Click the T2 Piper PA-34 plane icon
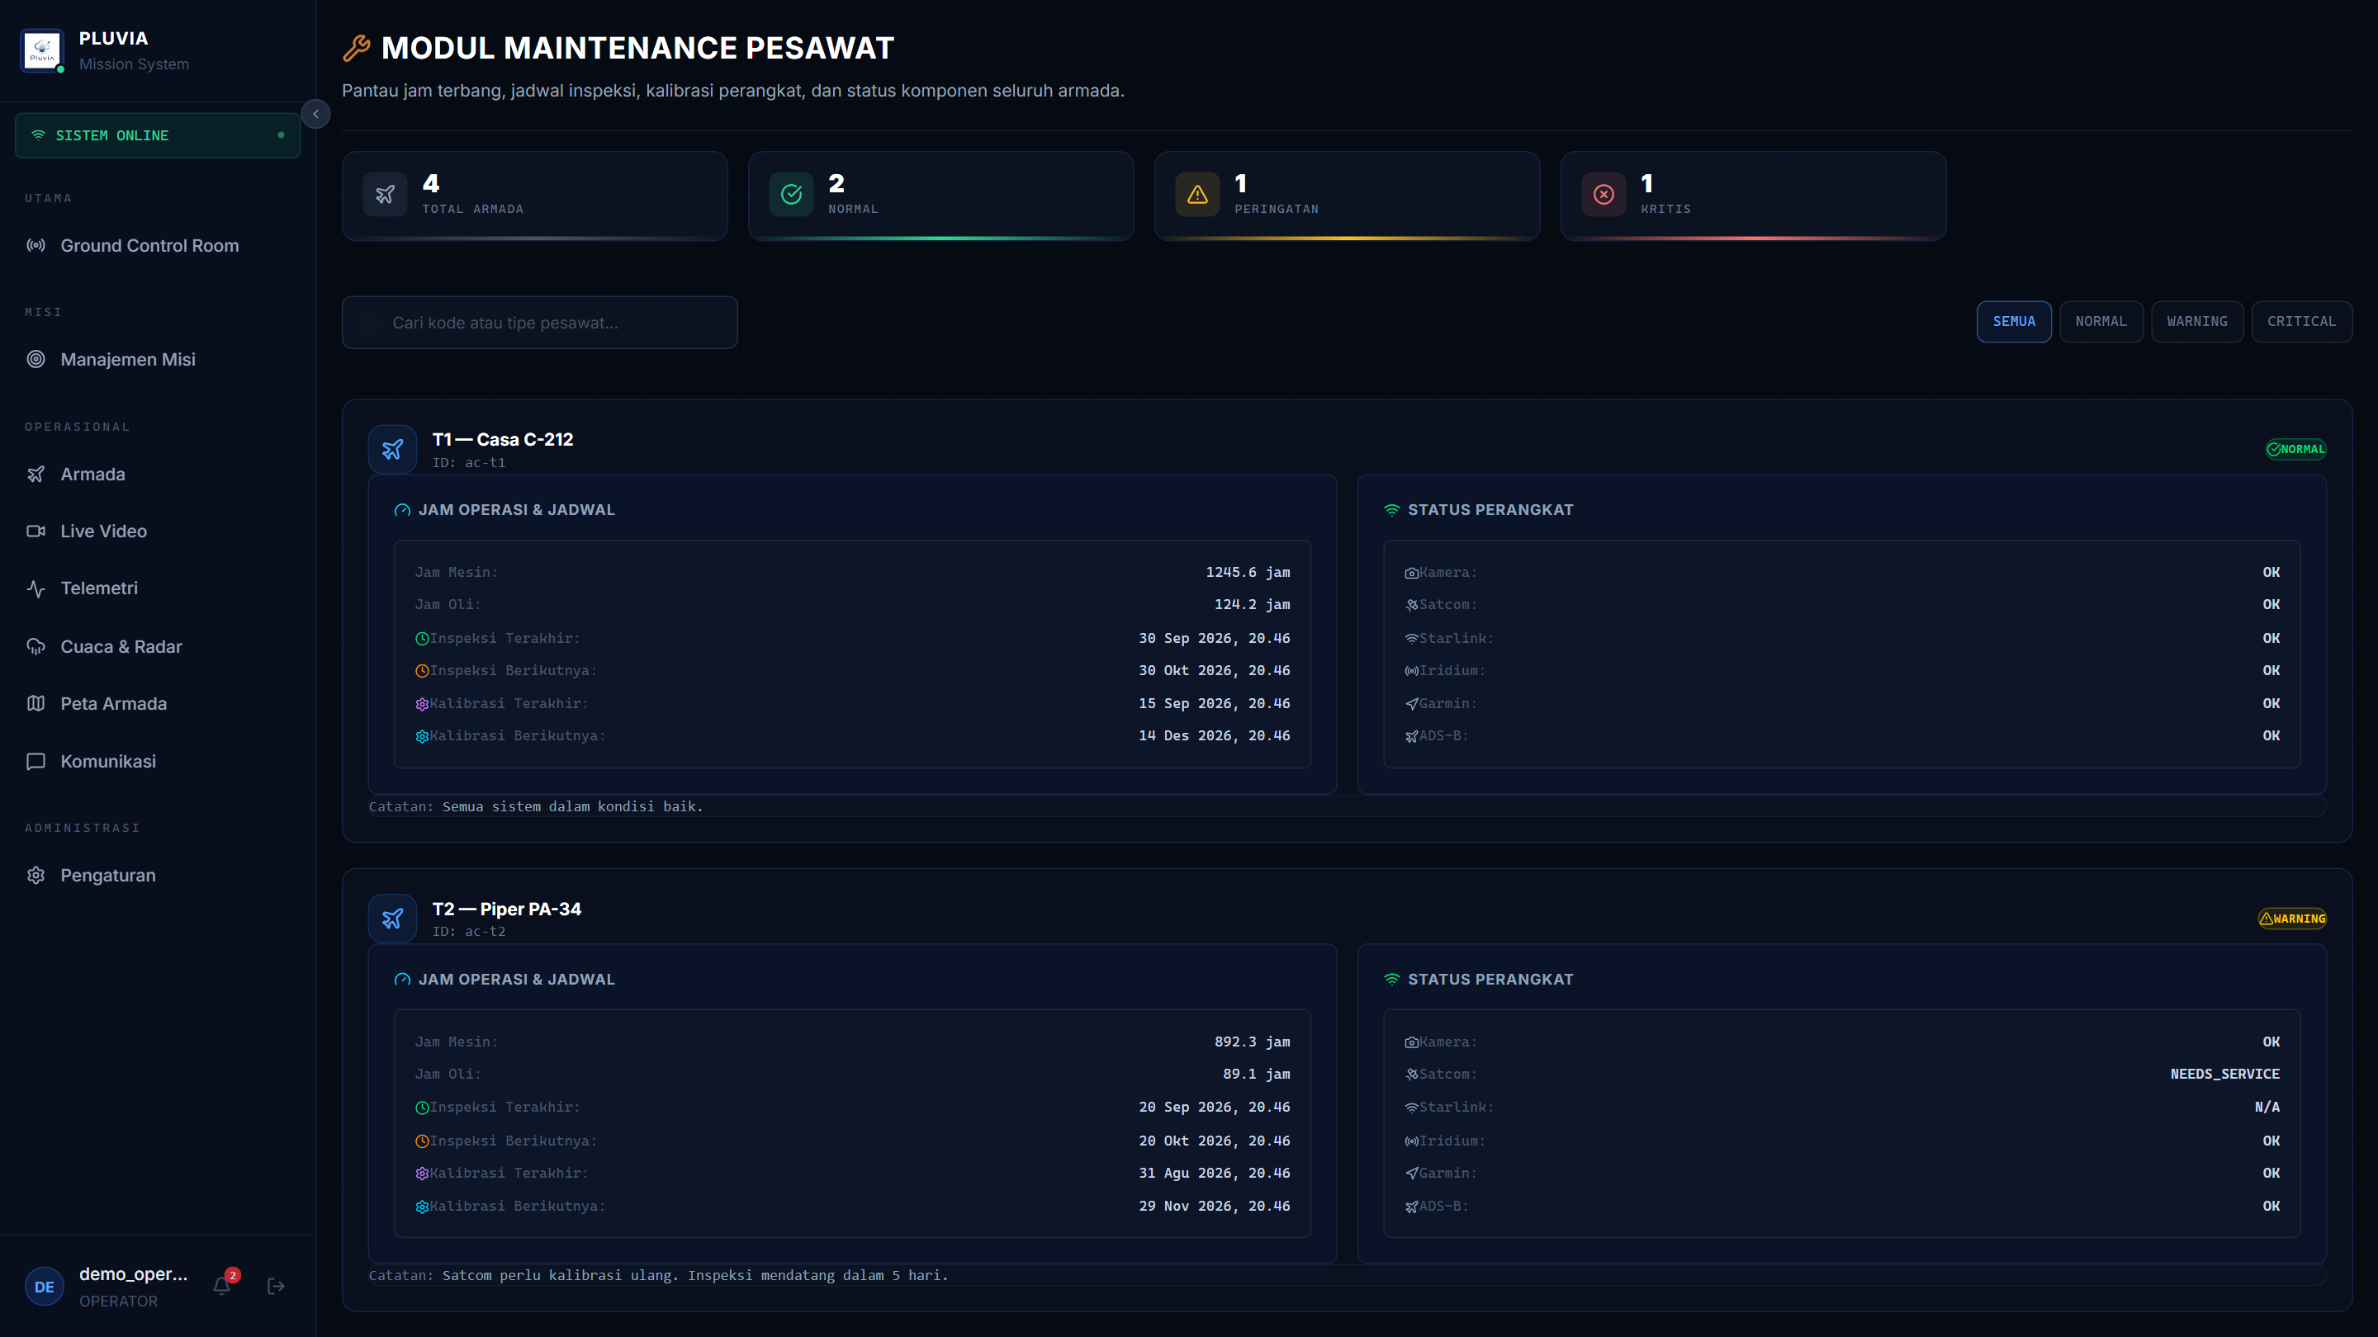 tap(392, 919)
